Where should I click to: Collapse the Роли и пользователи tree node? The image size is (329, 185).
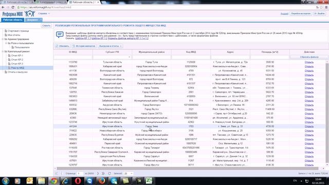coord(6,43)
